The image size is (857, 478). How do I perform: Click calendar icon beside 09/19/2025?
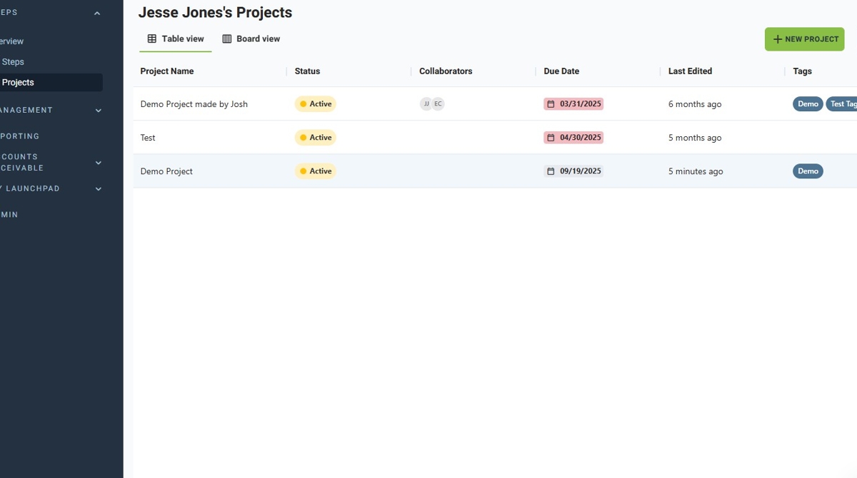click(x=551, y=171)
